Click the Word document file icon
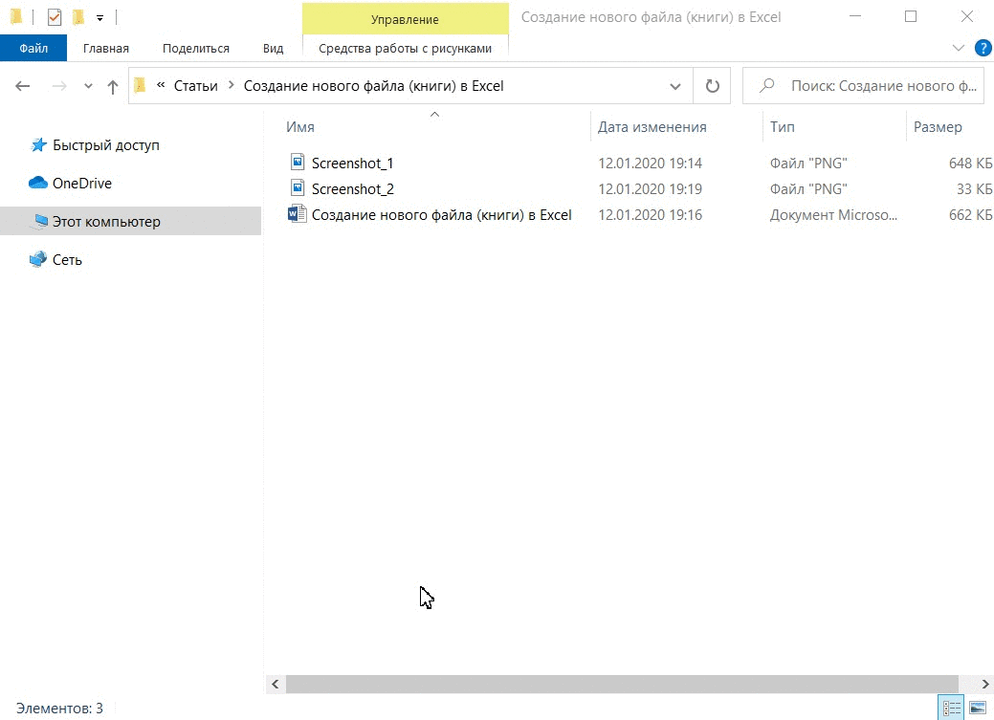Image resolution: width=994 pixels, height=720 pixels. [x=297, y=213]
